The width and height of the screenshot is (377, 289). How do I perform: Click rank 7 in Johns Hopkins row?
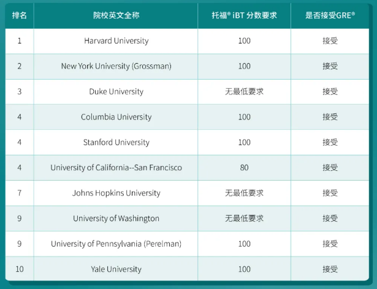(x=20, y=193)
